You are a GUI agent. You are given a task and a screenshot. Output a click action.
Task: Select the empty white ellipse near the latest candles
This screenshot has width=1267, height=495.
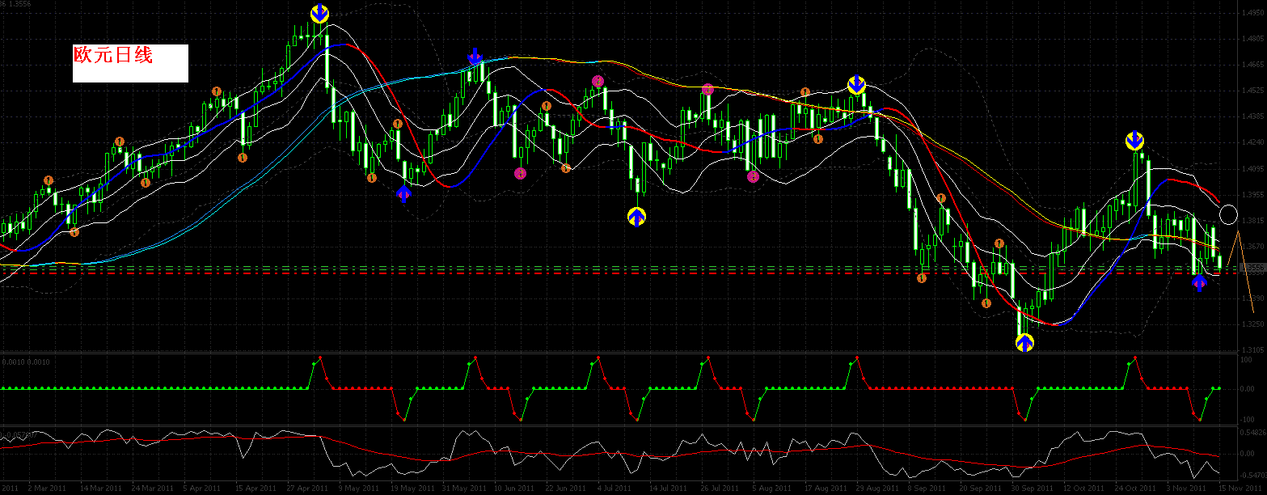1228,215
